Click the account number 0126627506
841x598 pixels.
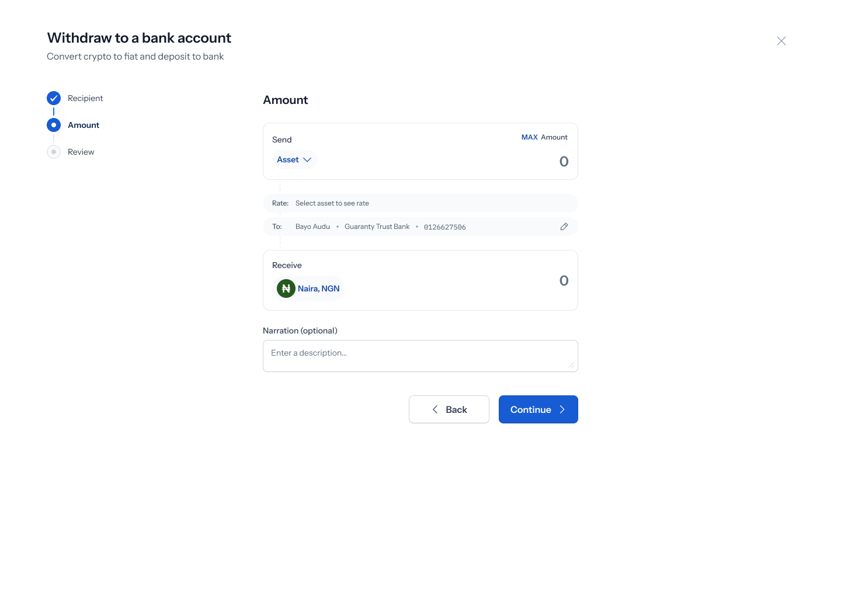(445, 227)
